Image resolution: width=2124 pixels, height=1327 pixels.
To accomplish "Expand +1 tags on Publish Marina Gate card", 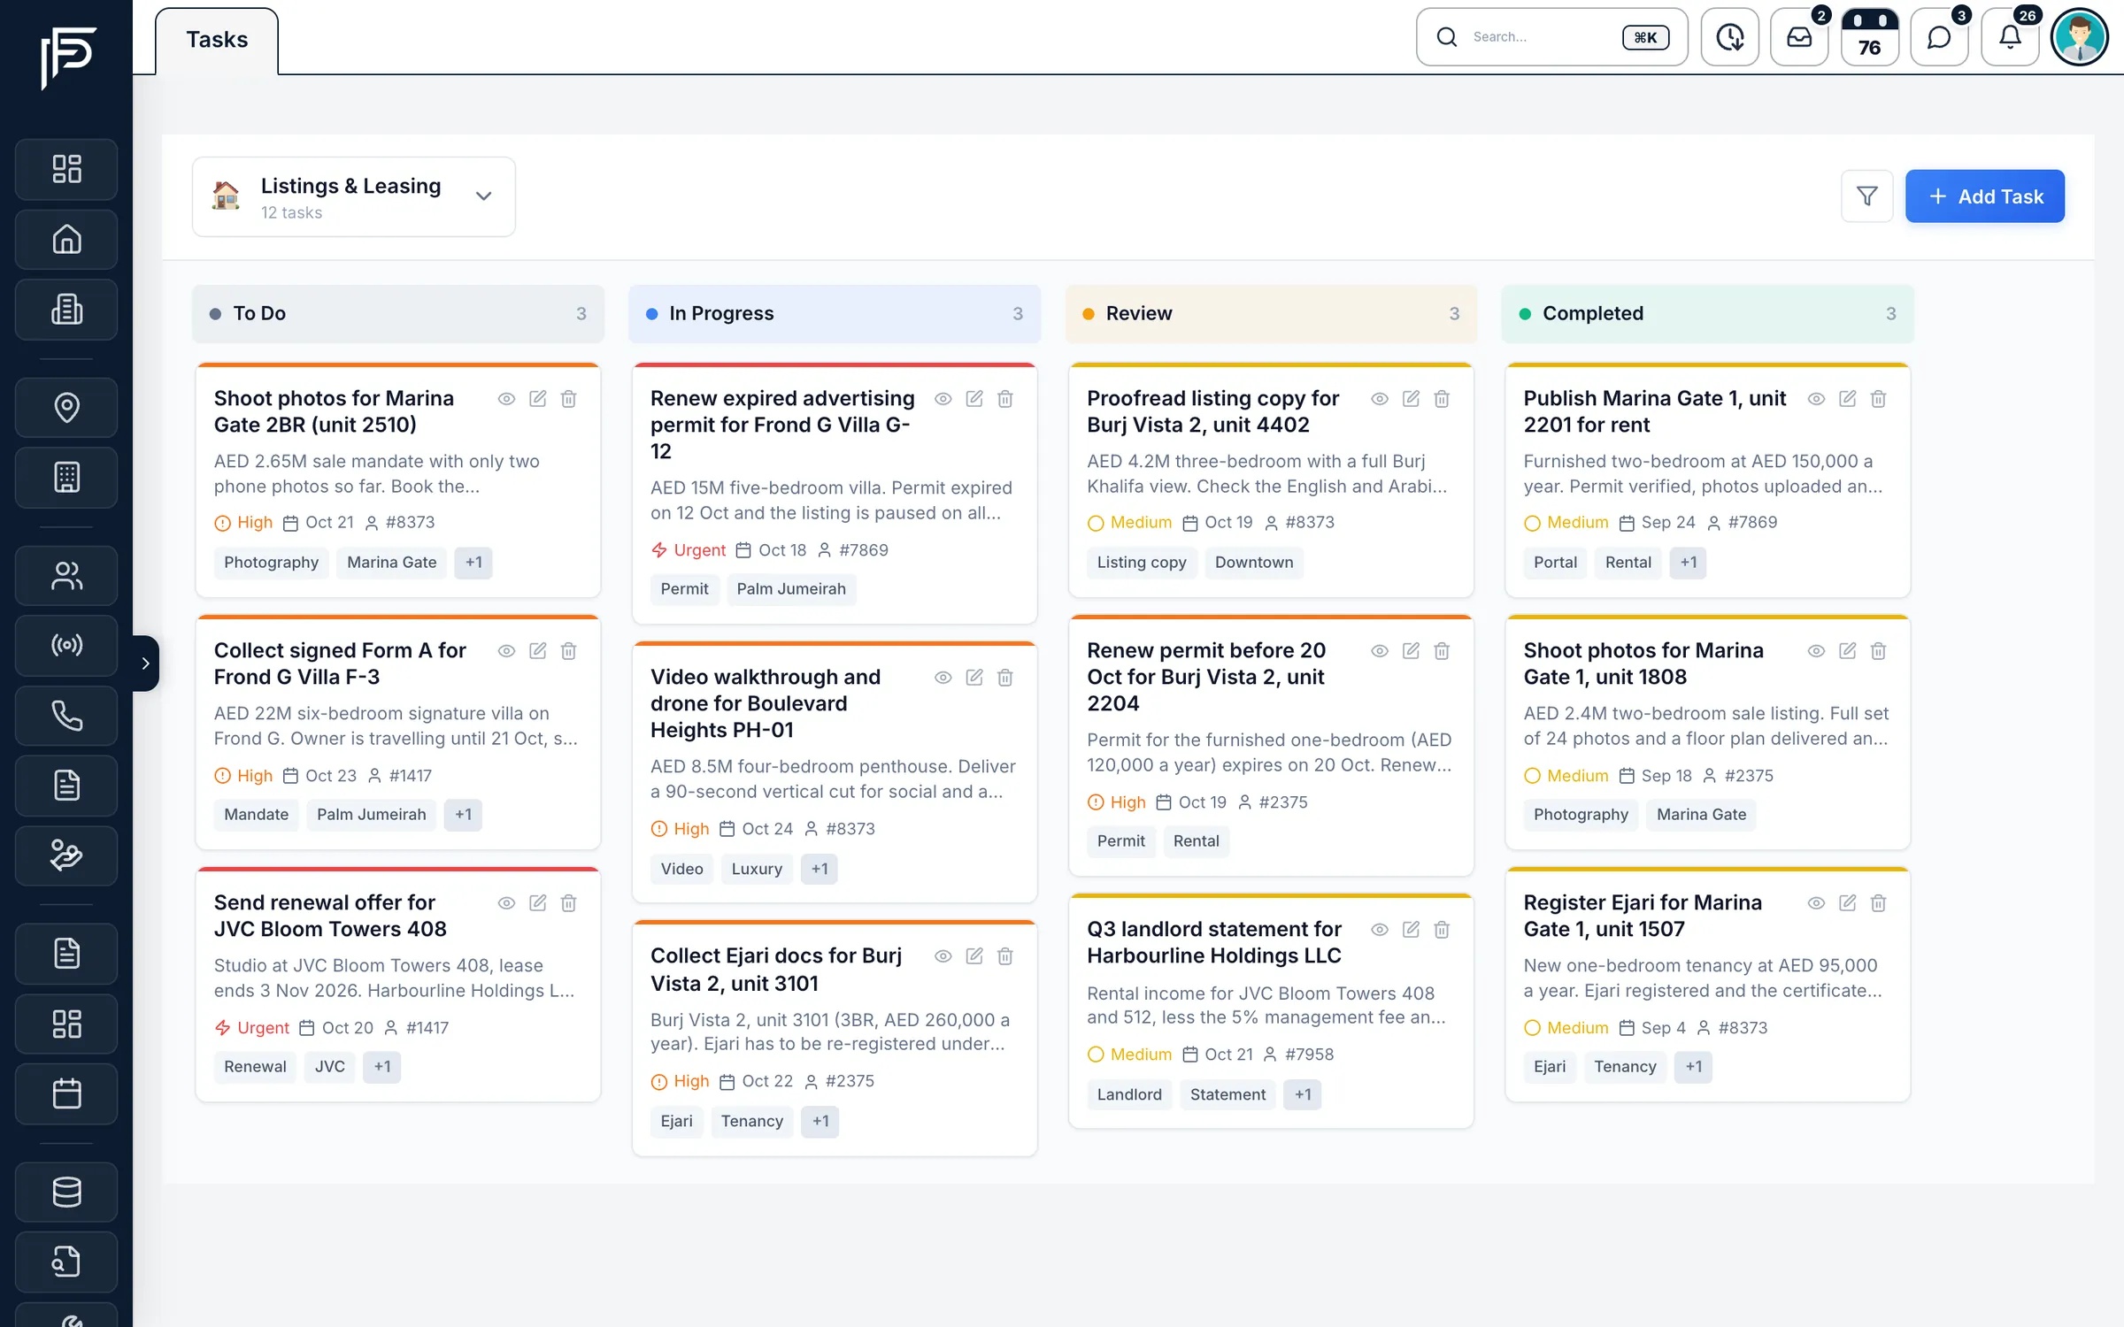I will pyautogui.click(x=1689, y=563).
